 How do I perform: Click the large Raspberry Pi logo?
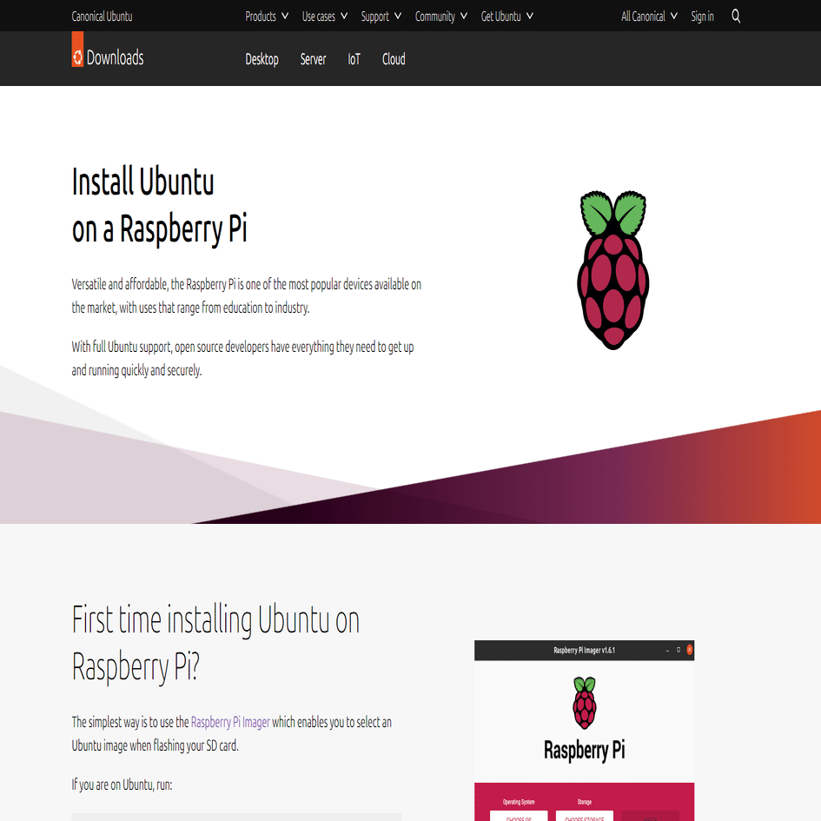click(x=613, y=269)
